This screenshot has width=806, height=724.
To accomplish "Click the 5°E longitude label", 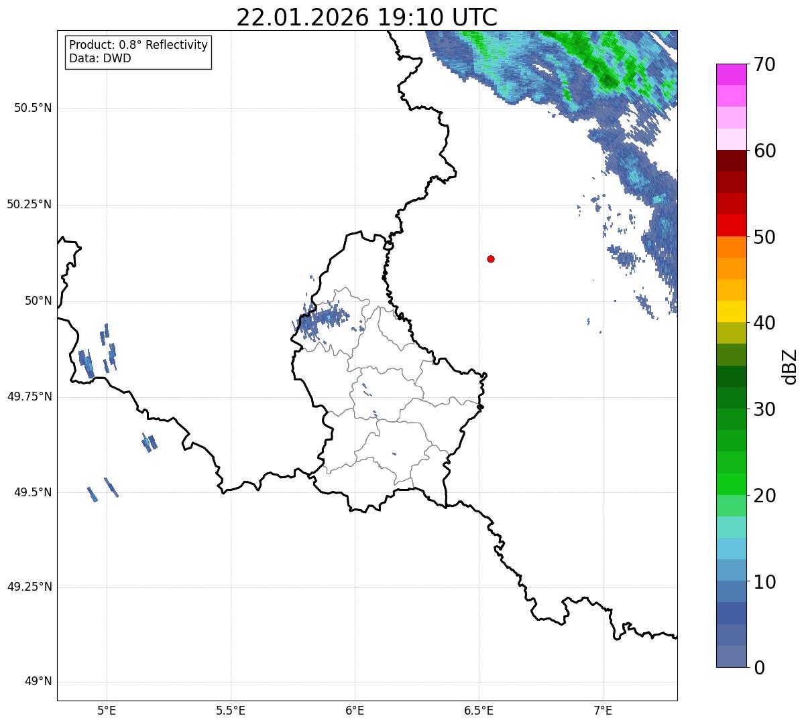I will (x=107, y=711).
